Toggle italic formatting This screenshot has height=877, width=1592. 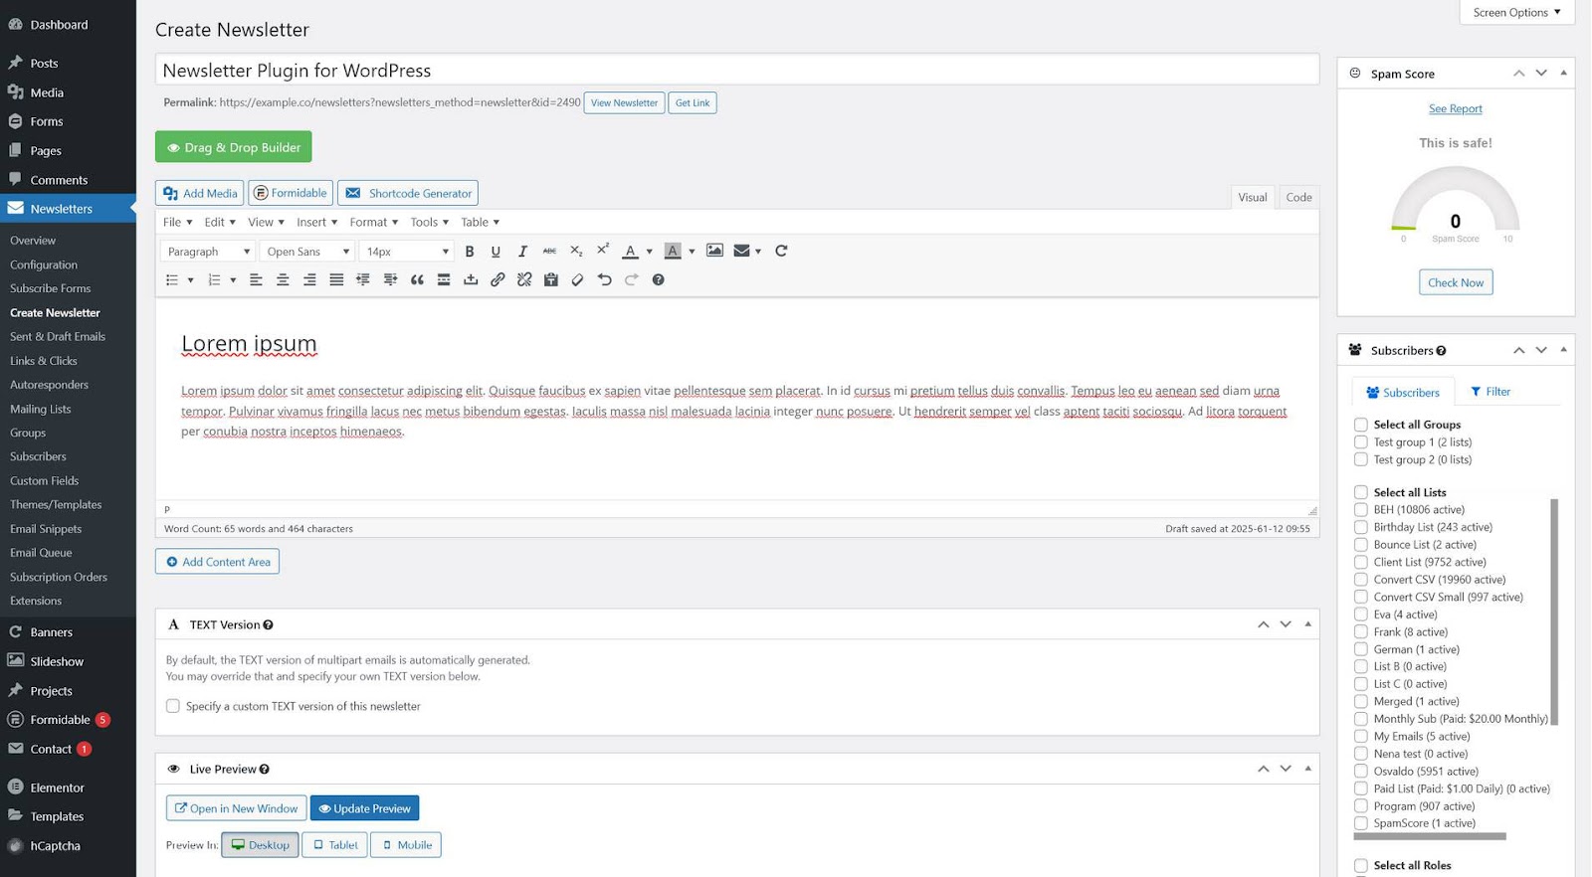tap(522, 252)
